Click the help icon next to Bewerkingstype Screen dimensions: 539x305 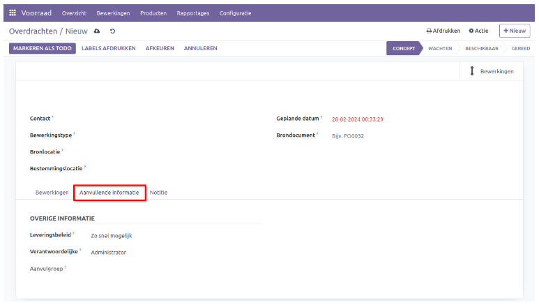pos(74,134)
